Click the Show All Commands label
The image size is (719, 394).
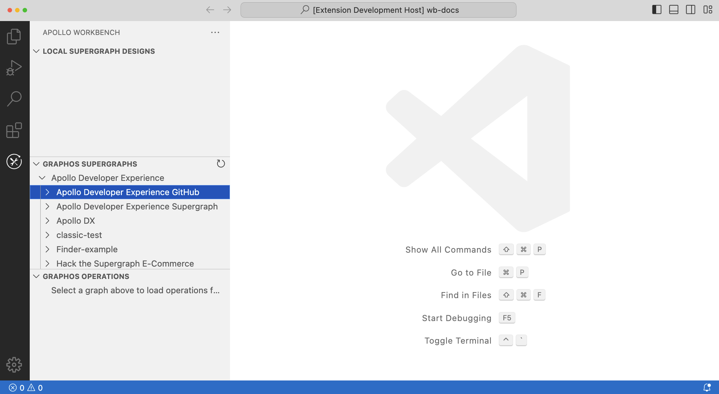click(448, 250)
